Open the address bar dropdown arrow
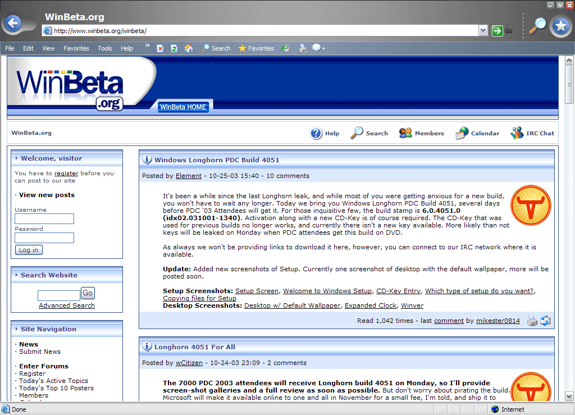The width and height of the screenshot is (575, 415). [483, 31]
